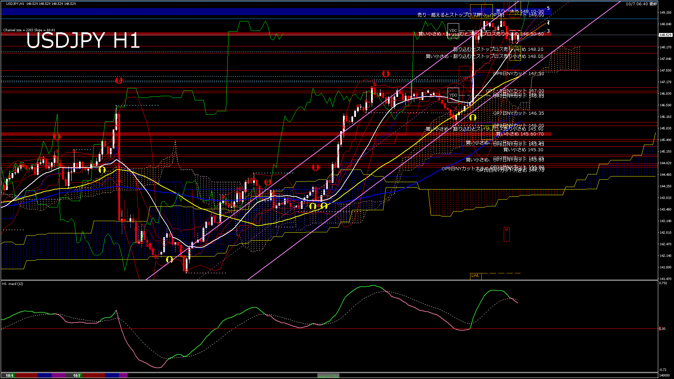Click the small red M marker box
The height and width of the screenshot is (379, 674).
pyautogui.click(x=506, y=234)
